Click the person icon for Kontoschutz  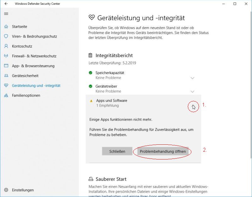(x=6, y=46)
